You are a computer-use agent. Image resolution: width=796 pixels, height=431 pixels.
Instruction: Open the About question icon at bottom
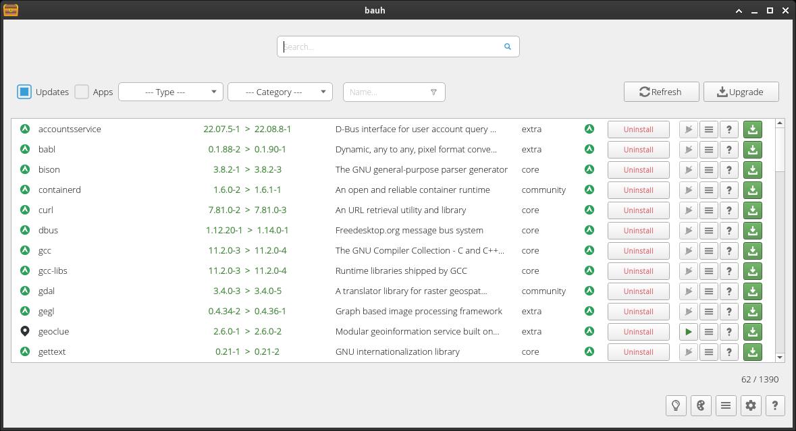tap(774, 405)
